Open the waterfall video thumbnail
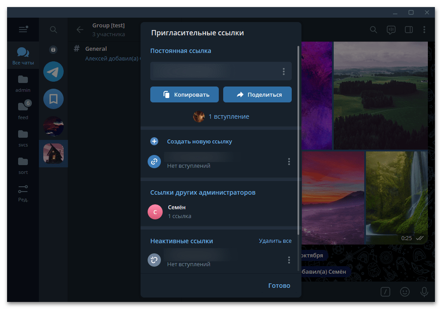442x309 pixels. point(396,198)
